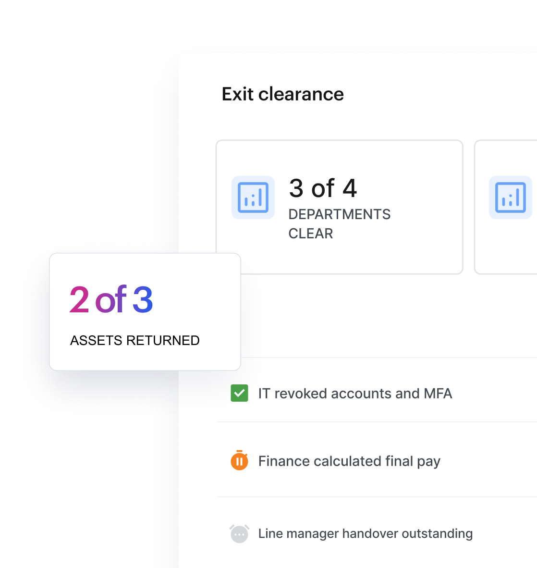Image resolution: width=537 pixels, height=568 pixels.
Task: Click orange paused timer icon for Finance
Action: click(x=239, y=460)
